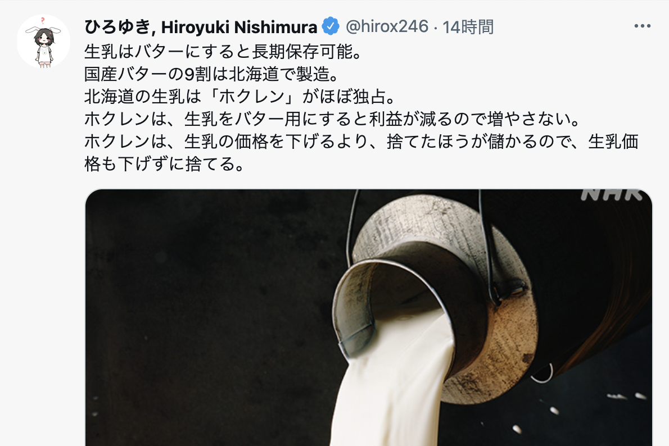Image resolution: width=669 pixels, height=446 pixels.
Task: Click the tweet line 生乳はバターにすると長期保存可能
Action: coord(224,52)
